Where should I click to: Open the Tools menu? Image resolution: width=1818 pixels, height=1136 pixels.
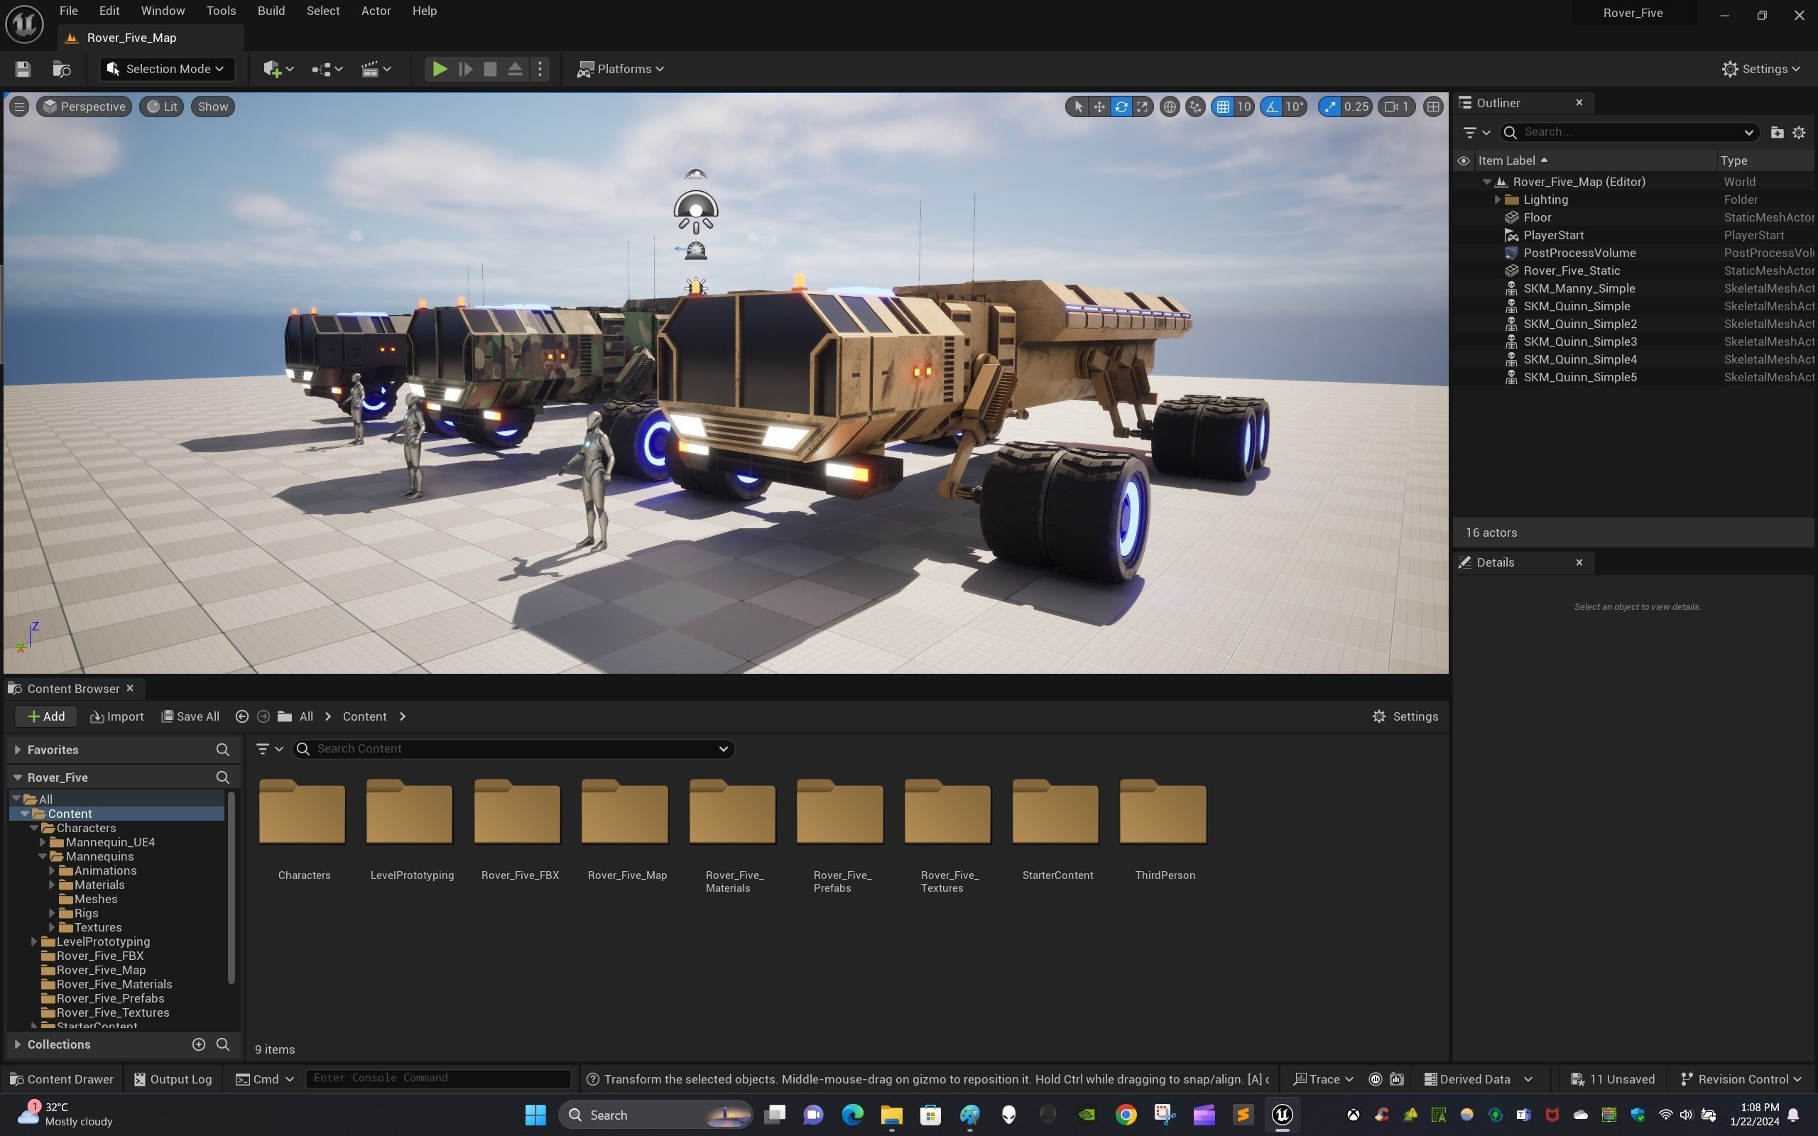pos(221,11)
